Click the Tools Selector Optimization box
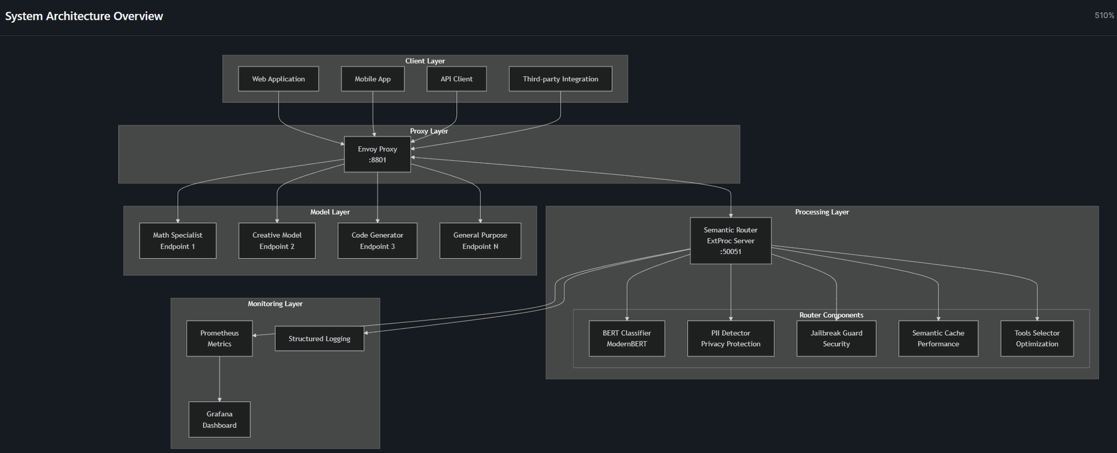The width and height of the screenshot is (1117, 453). click(1037, 339)
